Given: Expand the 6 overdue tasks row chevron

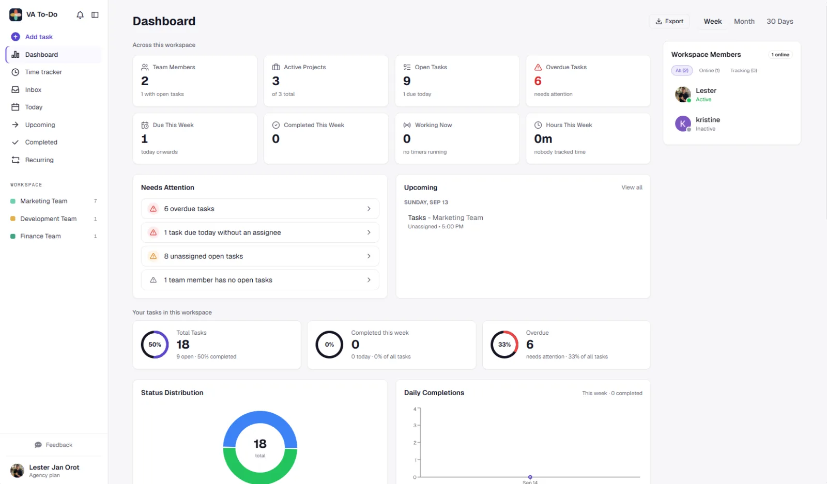Looking at the screenshot, I should (369, 209).
